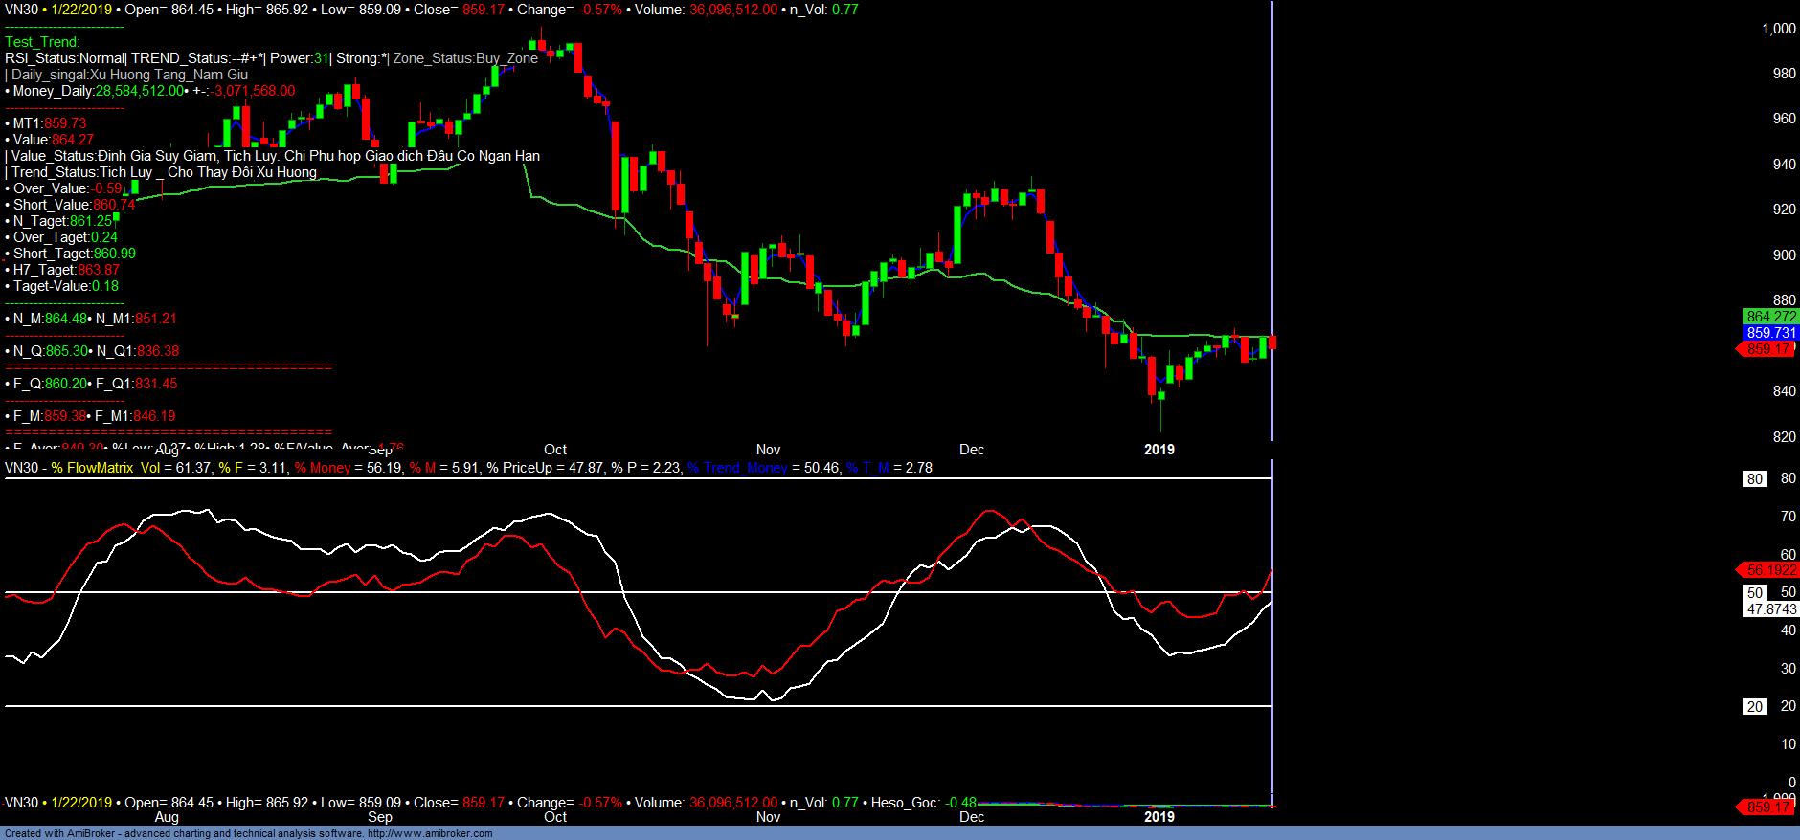Click the % FlowMatrix_Vol indicator title
1800x840 pixels.
[x=106, y=468]
